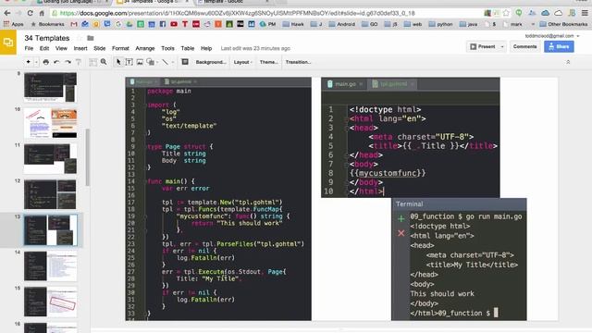Open the Format menu
Viewport: 592px width, 333px height.
tap(120, 48)
